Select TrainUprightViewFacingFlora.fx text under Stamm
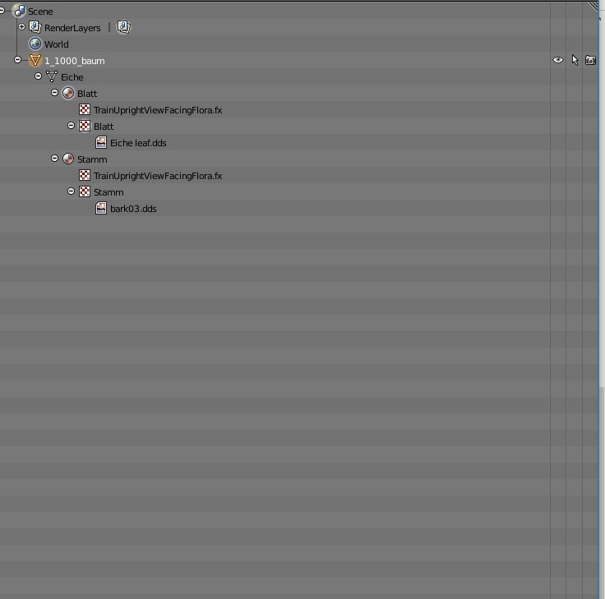The height and width of the screenshot is (599, 605). 158,176
